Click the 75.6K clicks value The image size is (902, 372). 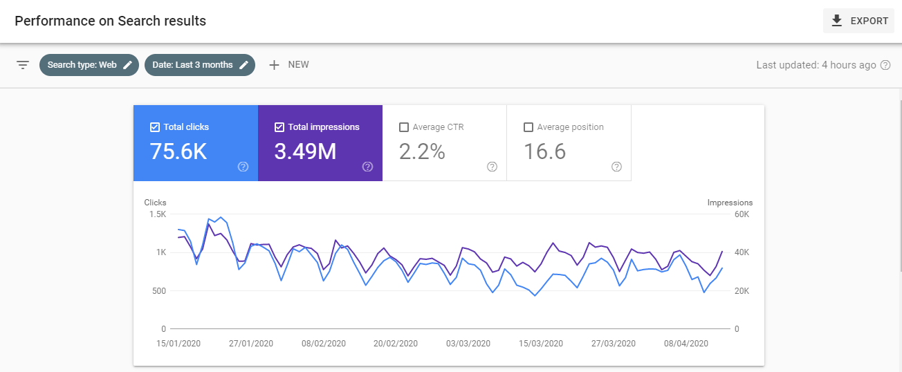pos(178,151)
